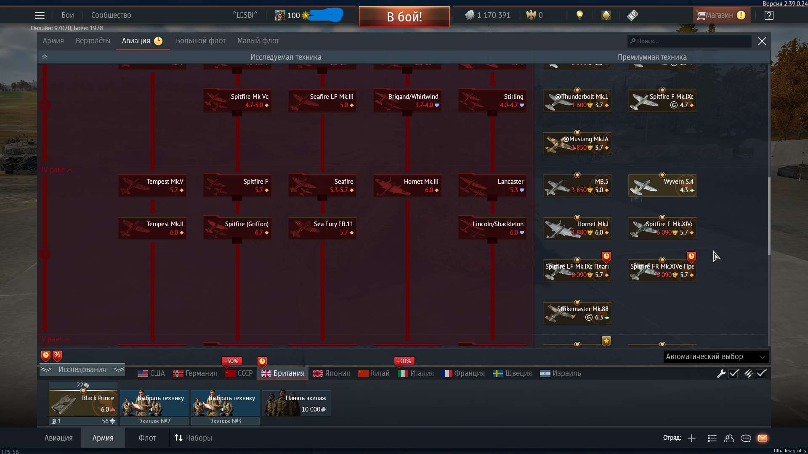Open the hamburger main menu
The width and height of the screenshot is (808, 454).
point(40,16)
